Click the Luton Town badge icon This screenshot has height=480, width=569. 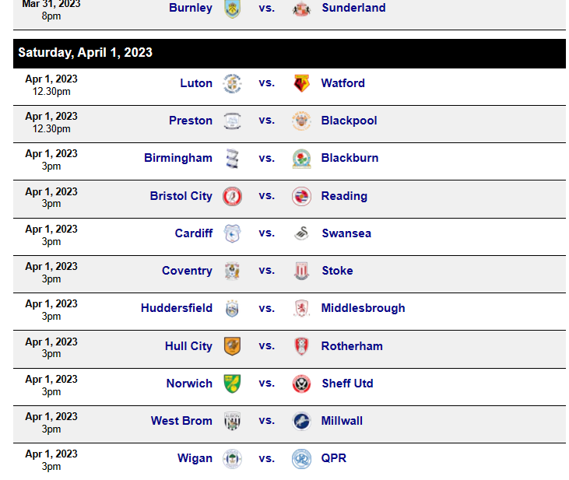coord(232,83)
